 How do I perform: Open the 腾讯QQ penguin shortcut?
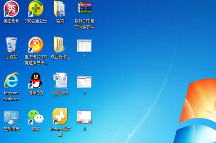pos(36,80)
